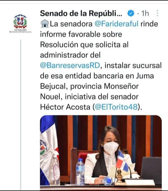Click the 'Héctor Acosta' name text
168x191 pixels.
click(x=65, y=107)
